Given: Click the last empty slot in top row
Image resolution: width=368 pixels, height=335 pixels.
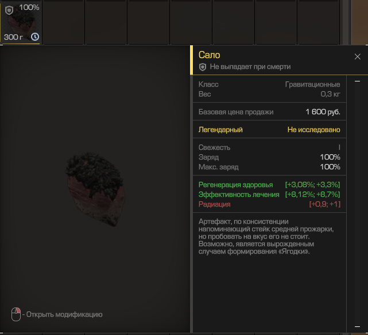Looking at the screenshot, I should 318,22.
